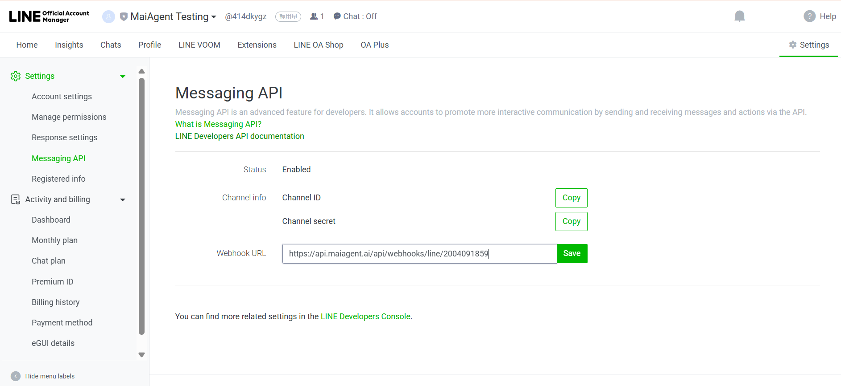Open Help via question mark icon
This screenshot has height=386, width=841.
809,16
